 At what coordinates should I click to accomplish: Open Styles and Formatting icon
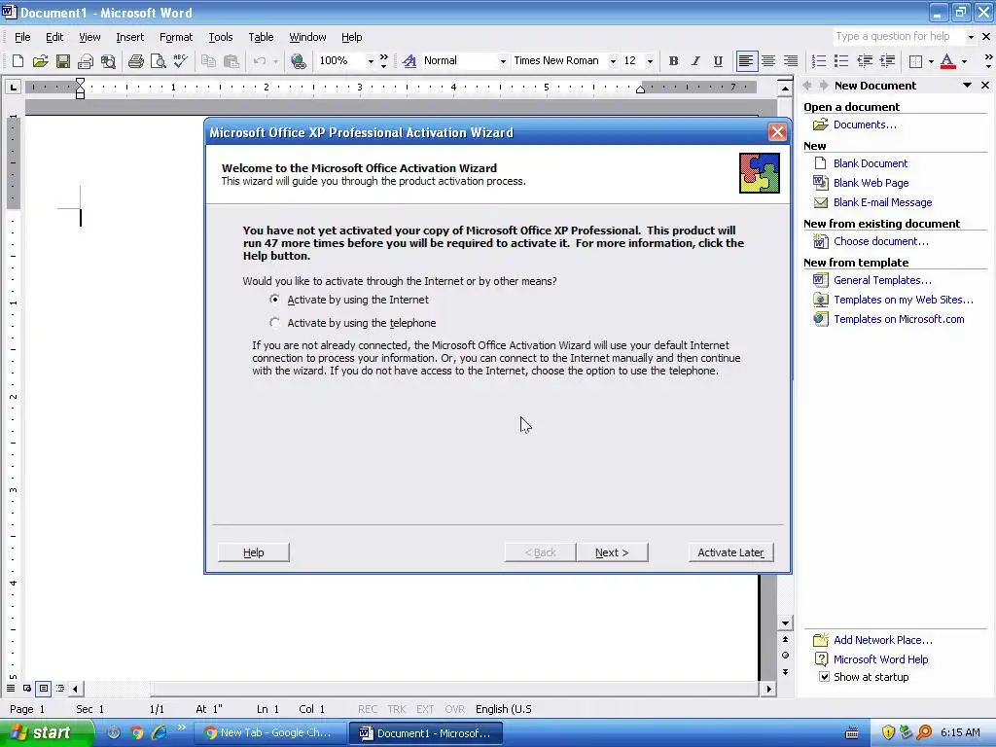pyautogui.click(x=409, y=61)
